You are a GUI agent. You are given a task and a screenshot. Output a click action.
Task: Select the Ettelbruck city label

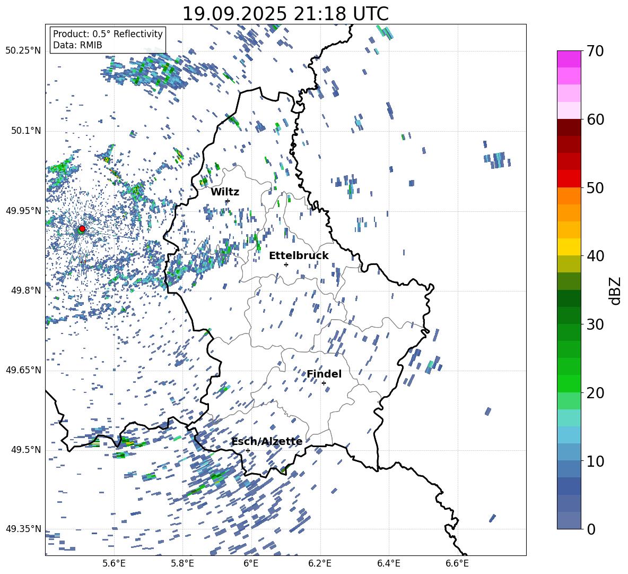click(x=299, y=256)
